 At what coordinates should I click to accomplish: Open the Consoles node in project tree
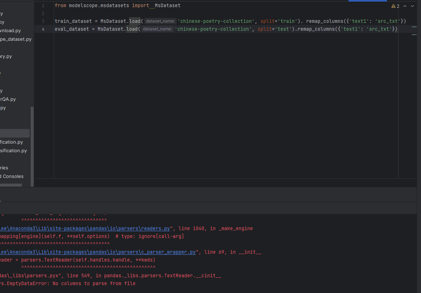click(x=12, y=176)
